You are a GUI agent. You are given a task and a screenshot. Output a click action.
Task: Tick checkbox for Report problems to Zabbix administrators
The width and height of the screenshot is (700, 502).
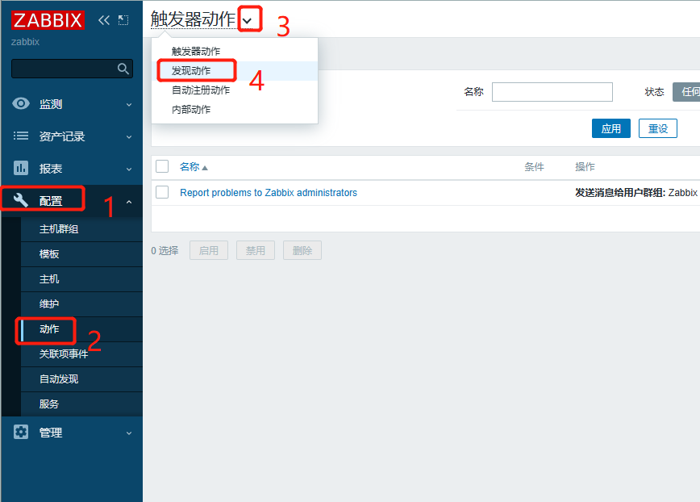[162, 192]
